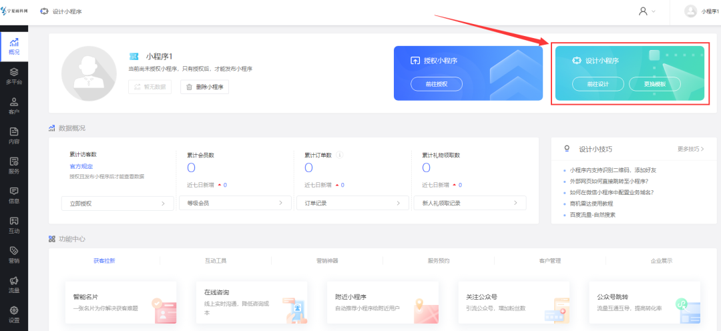The width and height of the screenshot is (721, 331).
Task: Open the 服务 sidebar icon
Action: click(14, 166)
